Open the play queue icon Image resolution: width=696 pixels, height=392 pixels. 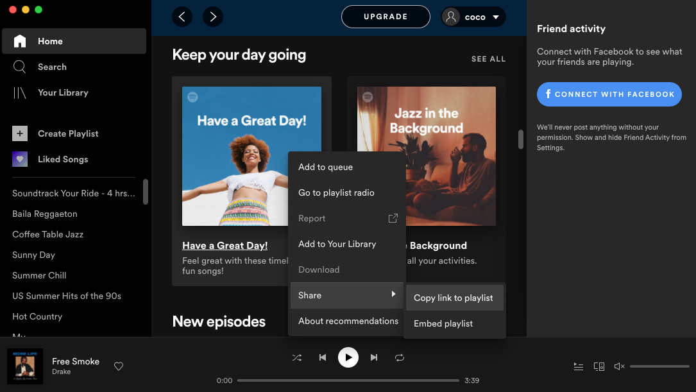point(578,366)
